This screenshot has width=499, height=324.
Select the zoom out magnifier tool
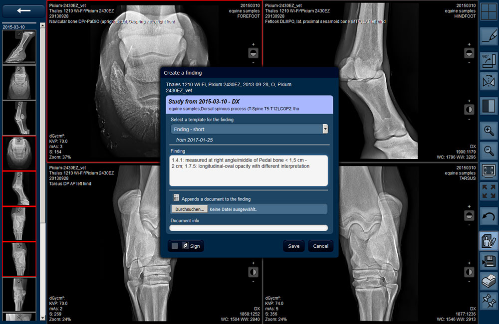tap(489, 149)
